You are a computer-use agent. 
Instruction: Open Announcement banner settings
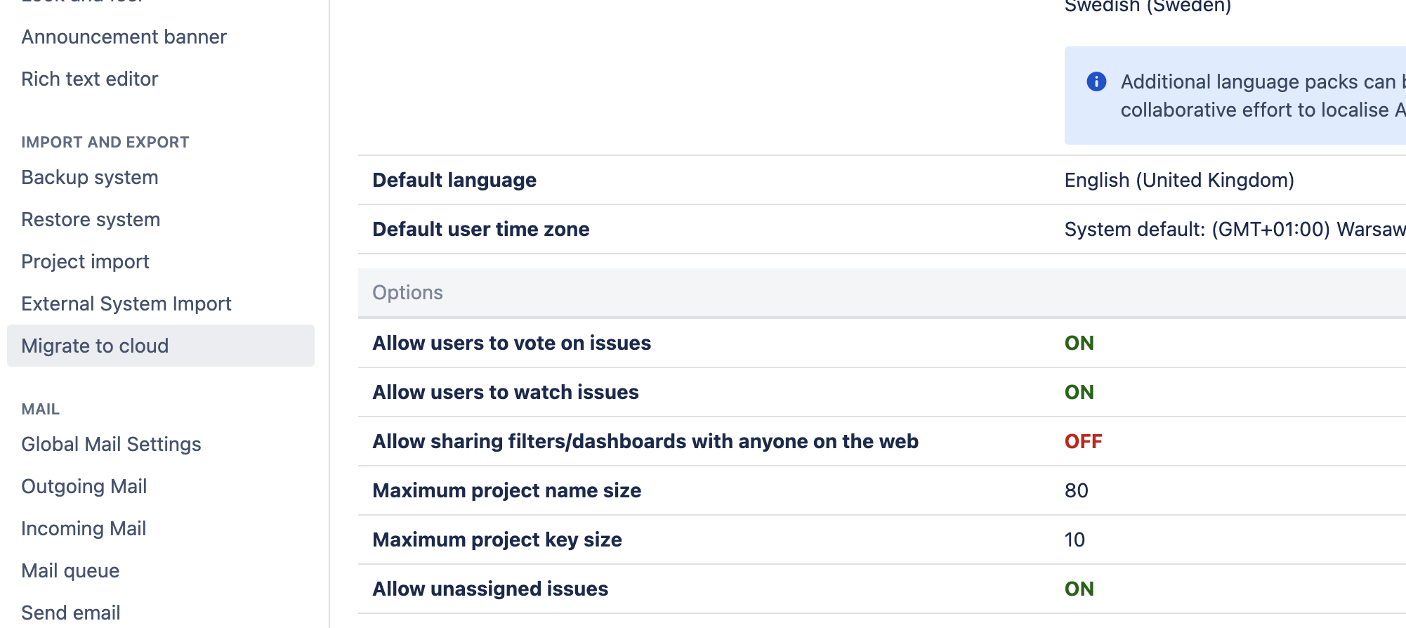[124, 37]
